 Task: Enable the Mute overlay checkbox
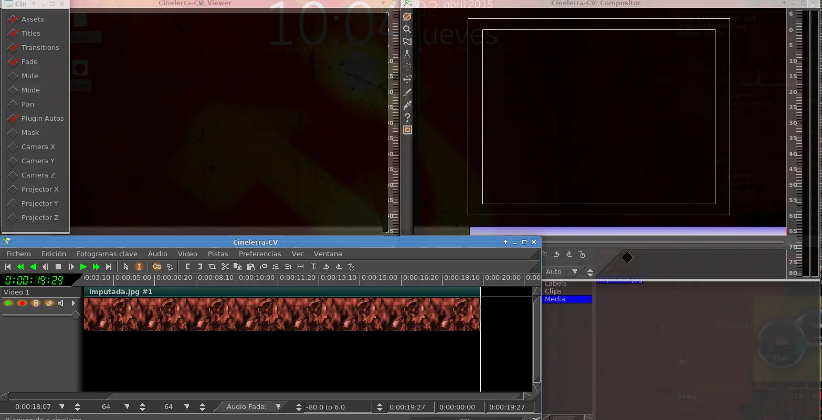(x=13, y=76)
